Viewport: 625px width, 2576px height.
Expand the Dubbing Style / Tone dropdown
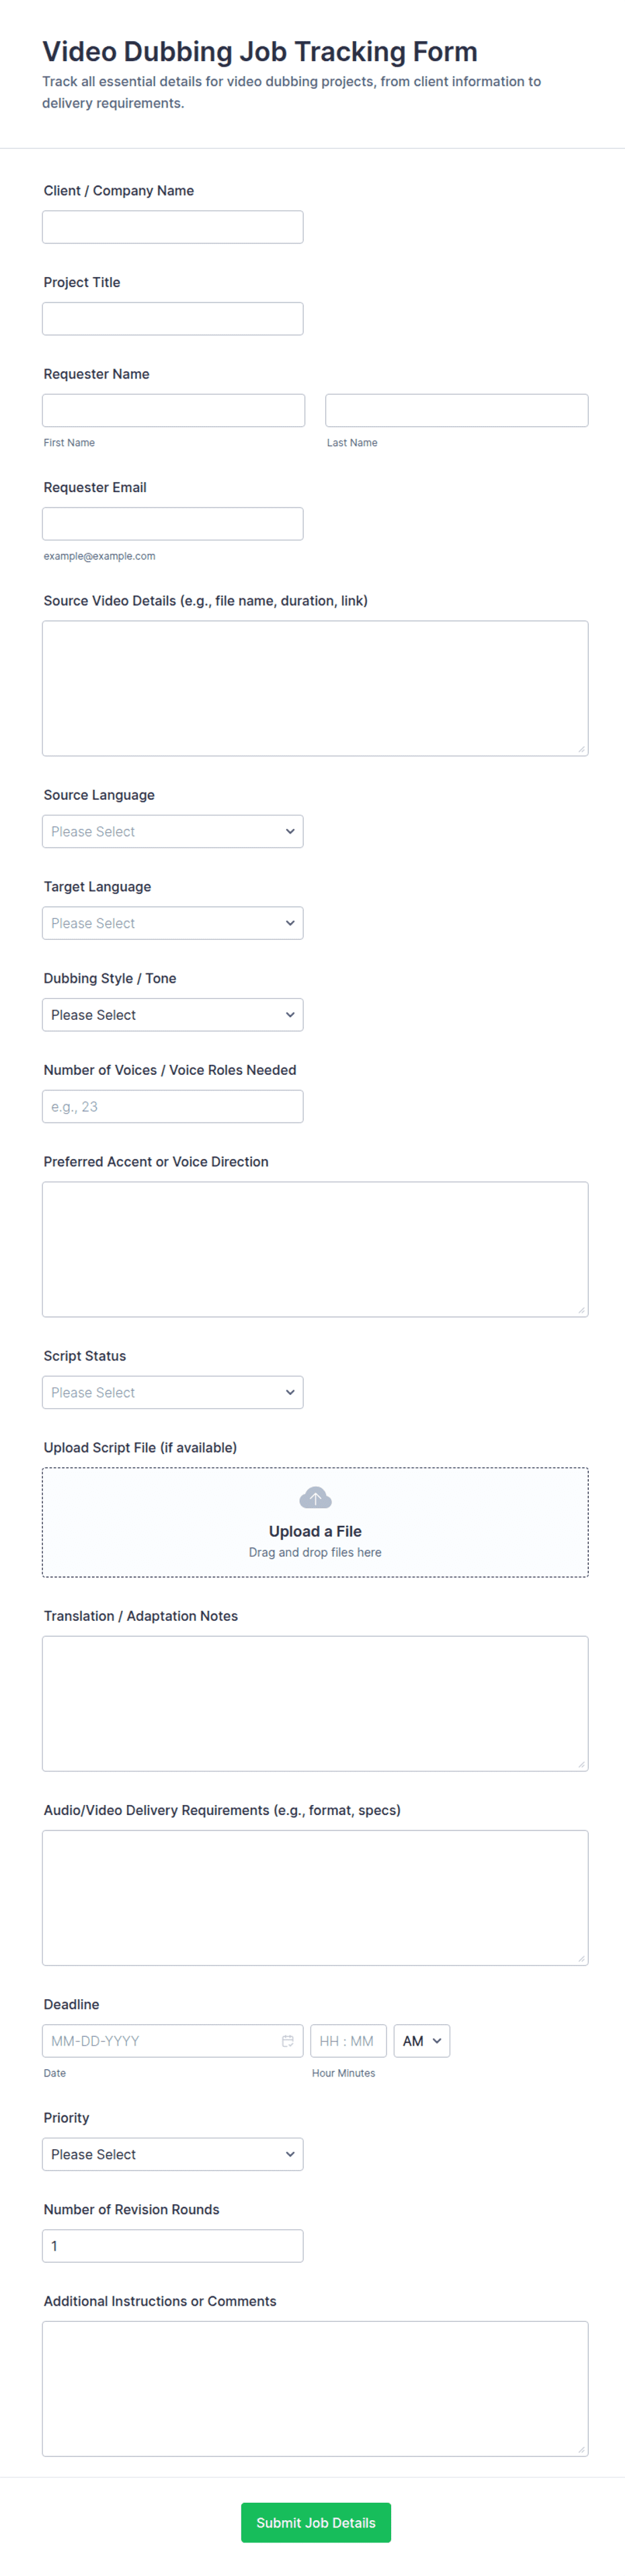(x=172, y=1015)
